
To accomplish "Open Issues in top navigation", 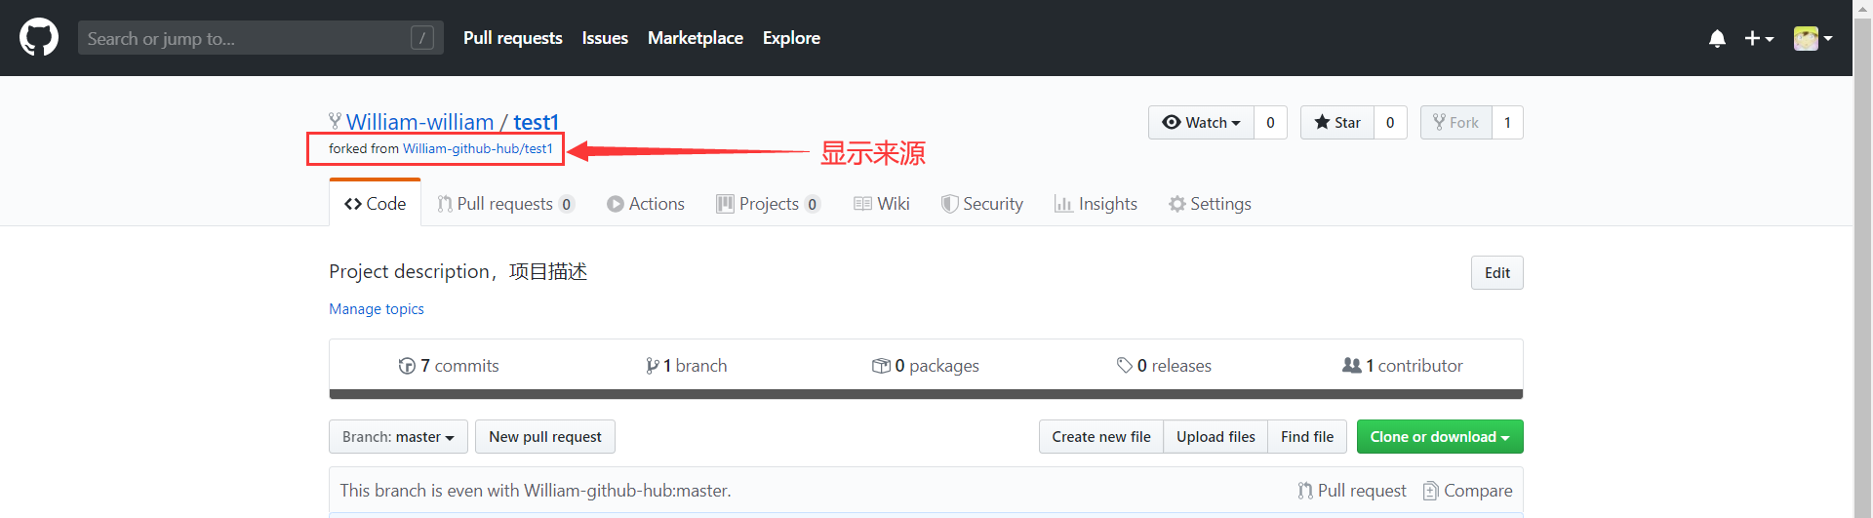I will point(605,38).
